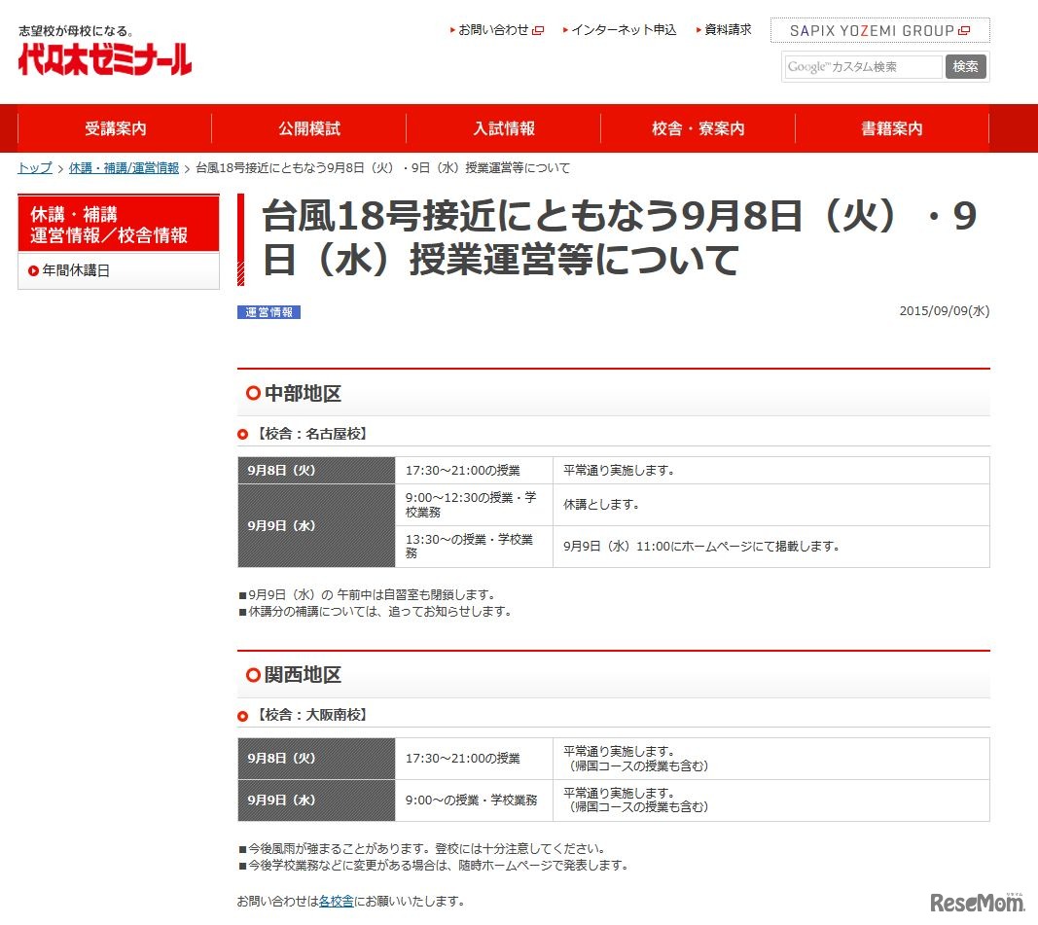
Task: Click the external-link icon beside SAPIX YOZEMI GROUP
Action: (x=964, y=30)
